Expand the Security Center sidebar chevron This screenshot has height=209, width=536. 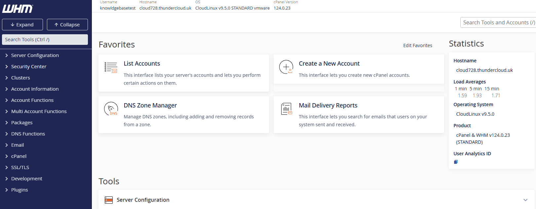[x=7, y=67]
